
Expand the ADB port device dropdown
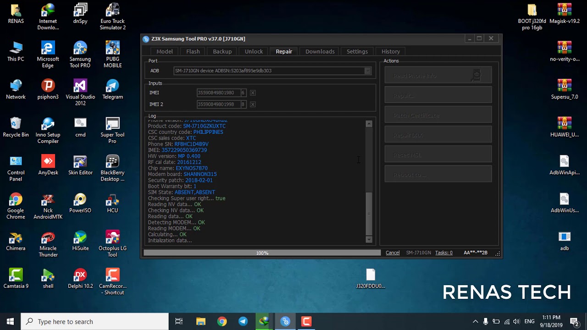point(367,71)
